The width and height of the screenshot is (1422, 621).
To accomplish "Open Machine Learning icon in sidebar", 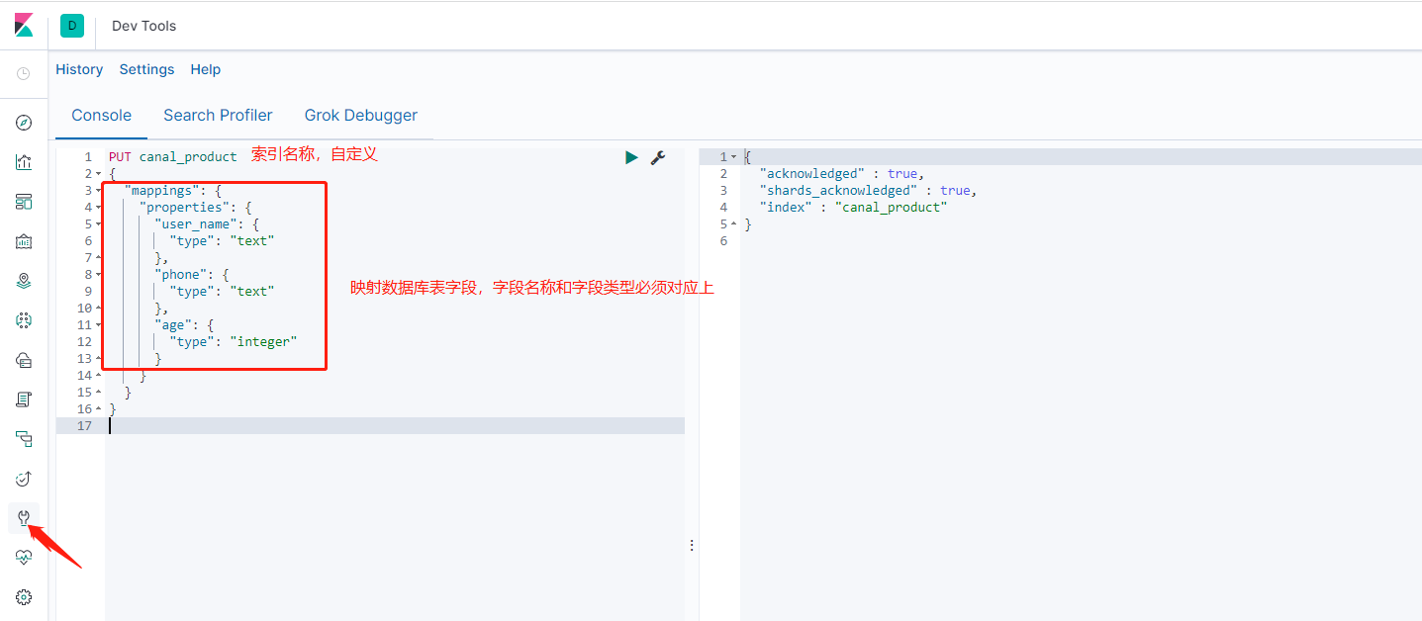I will point(24,320).
